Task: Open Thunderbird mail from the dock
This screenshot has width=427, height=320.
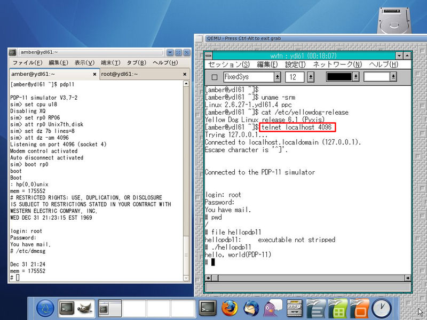Action: [x=251, y=308]
